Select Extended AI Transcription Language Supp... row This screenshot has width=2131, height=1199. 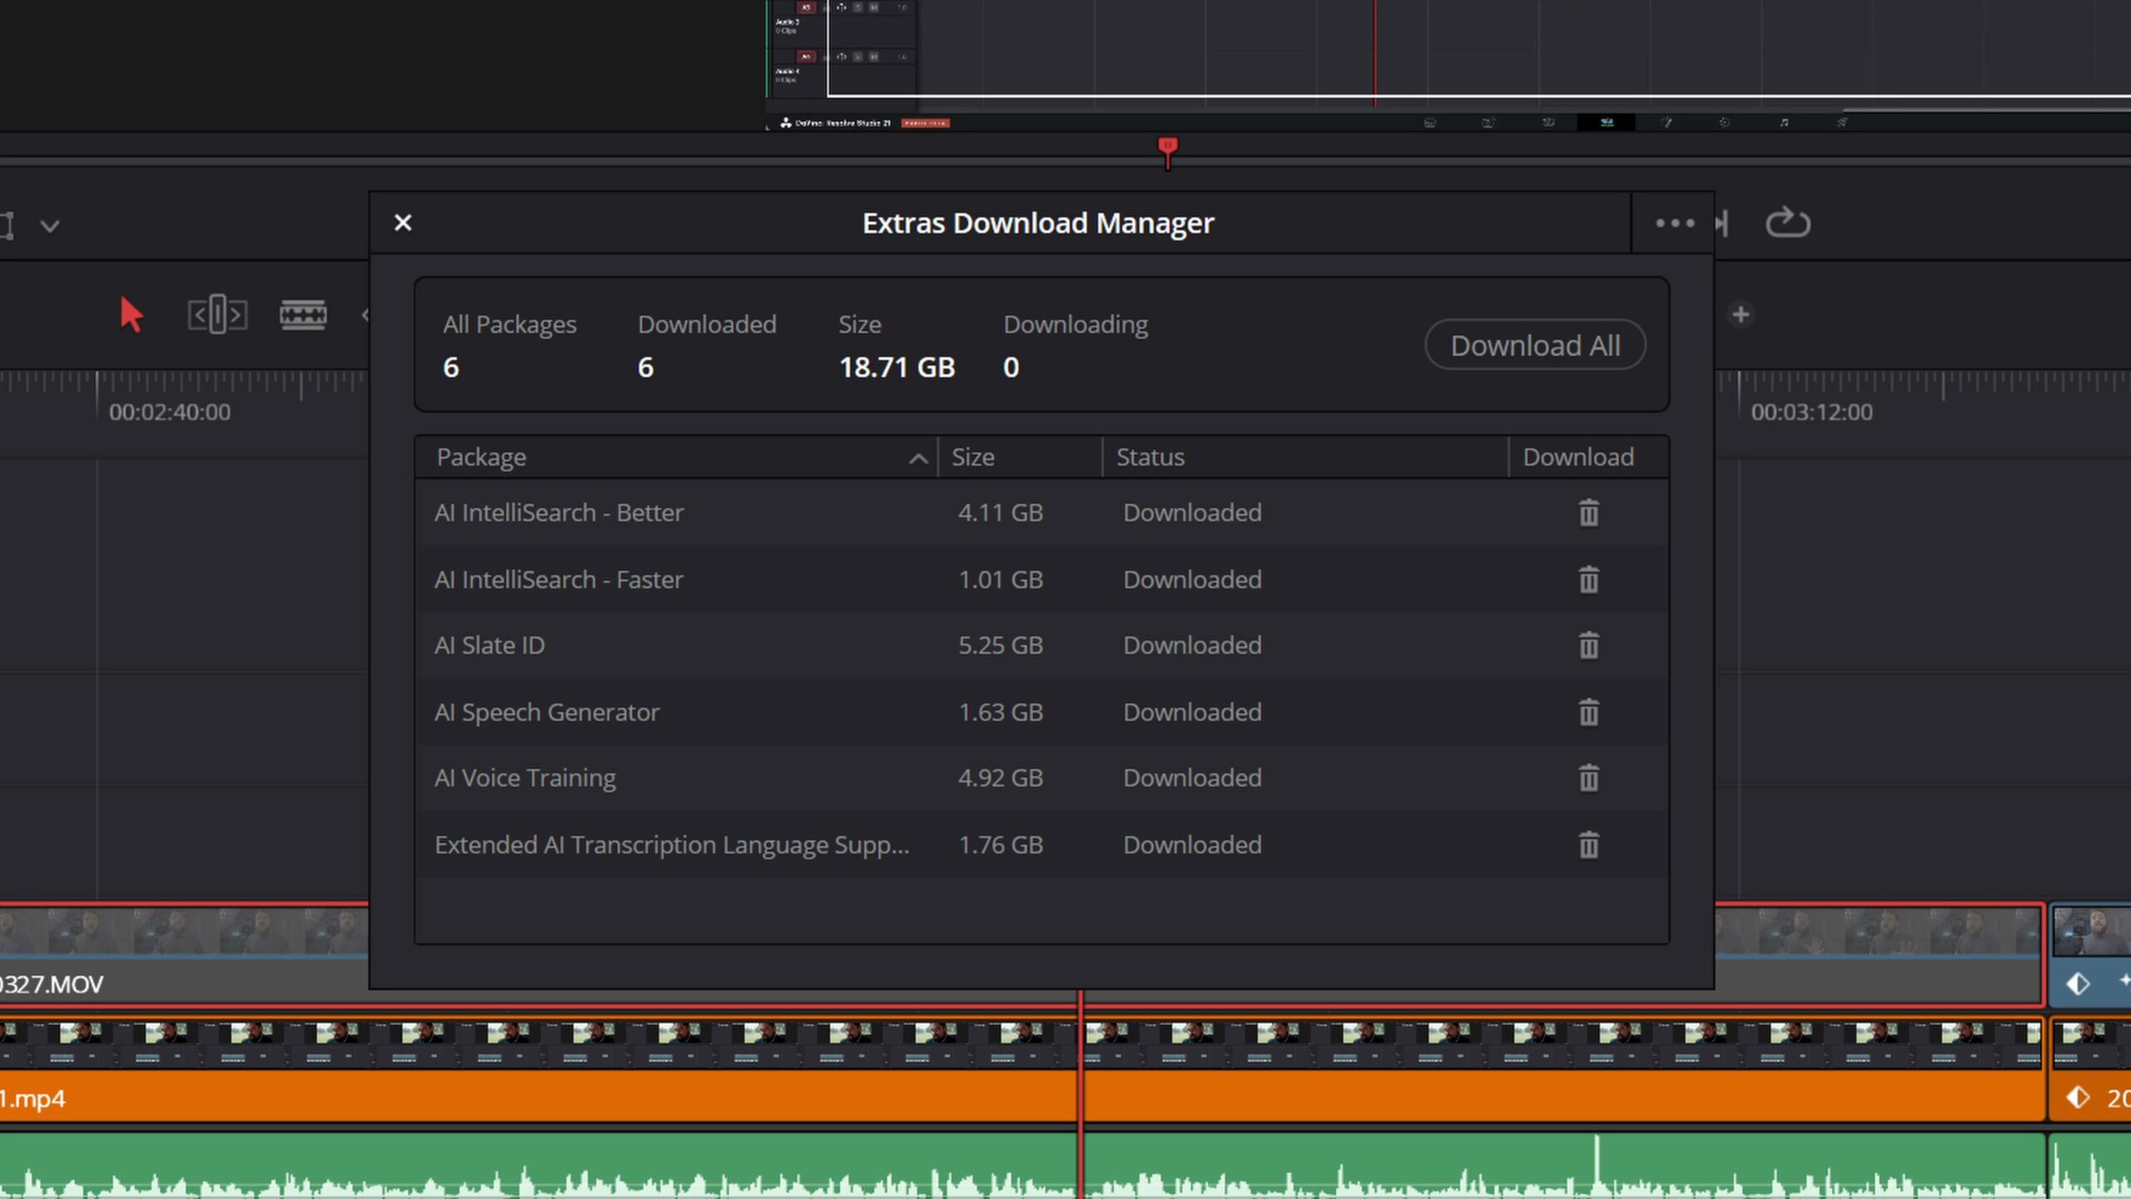click(1042, 845)
